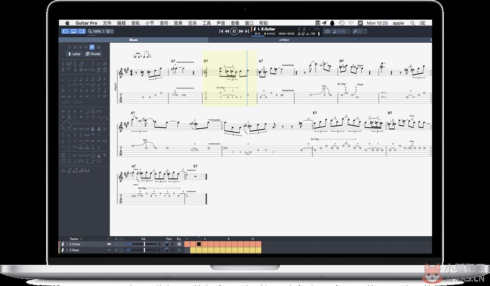Click the relative speed note icon

(x=335, y=31)
